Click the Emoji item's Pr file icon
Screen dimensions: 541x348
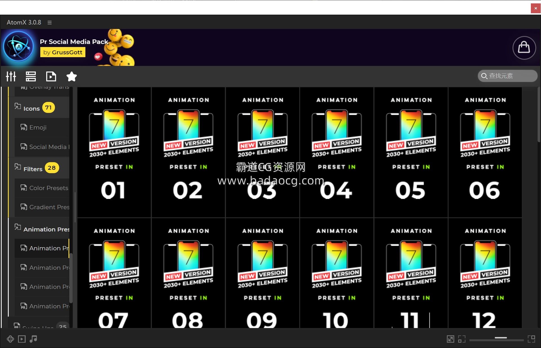(x=24, y=127)
